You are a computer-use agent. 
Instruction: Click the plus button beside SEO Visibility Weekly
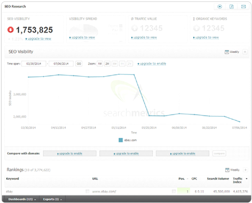pos(245,52)
